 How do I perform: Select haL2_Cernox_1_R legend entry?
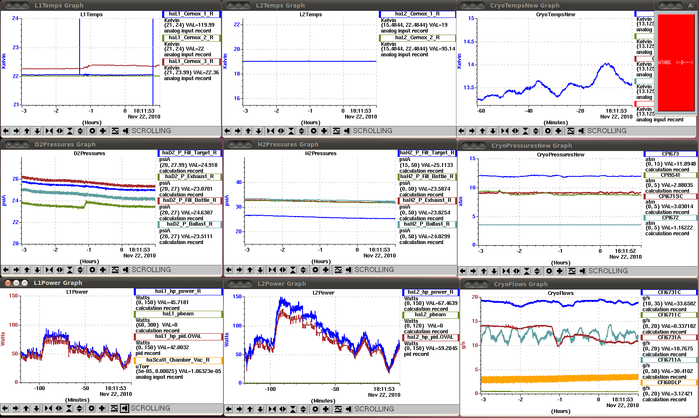(x=417, y=14)
